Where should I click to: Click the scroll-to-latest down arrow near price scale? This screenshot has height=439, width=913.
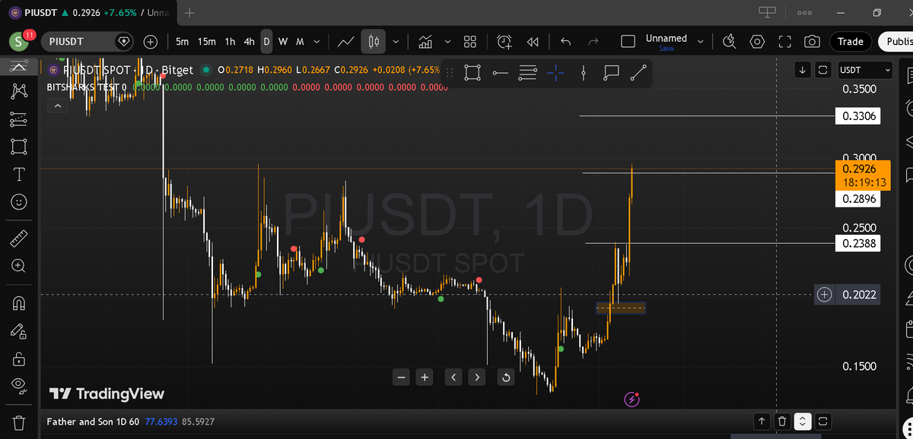[x=802, y=70]
